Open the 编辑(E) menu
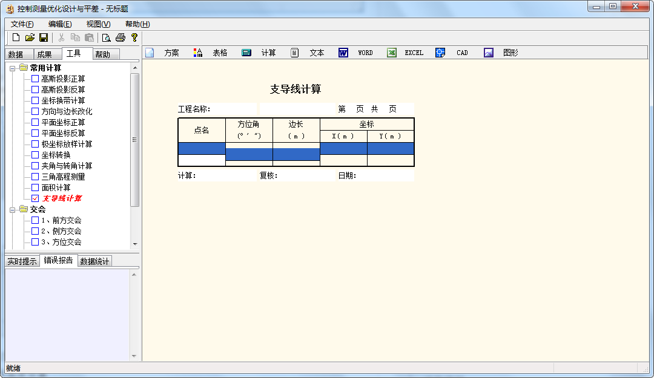654x378 pixels. [x=60, y=24]
